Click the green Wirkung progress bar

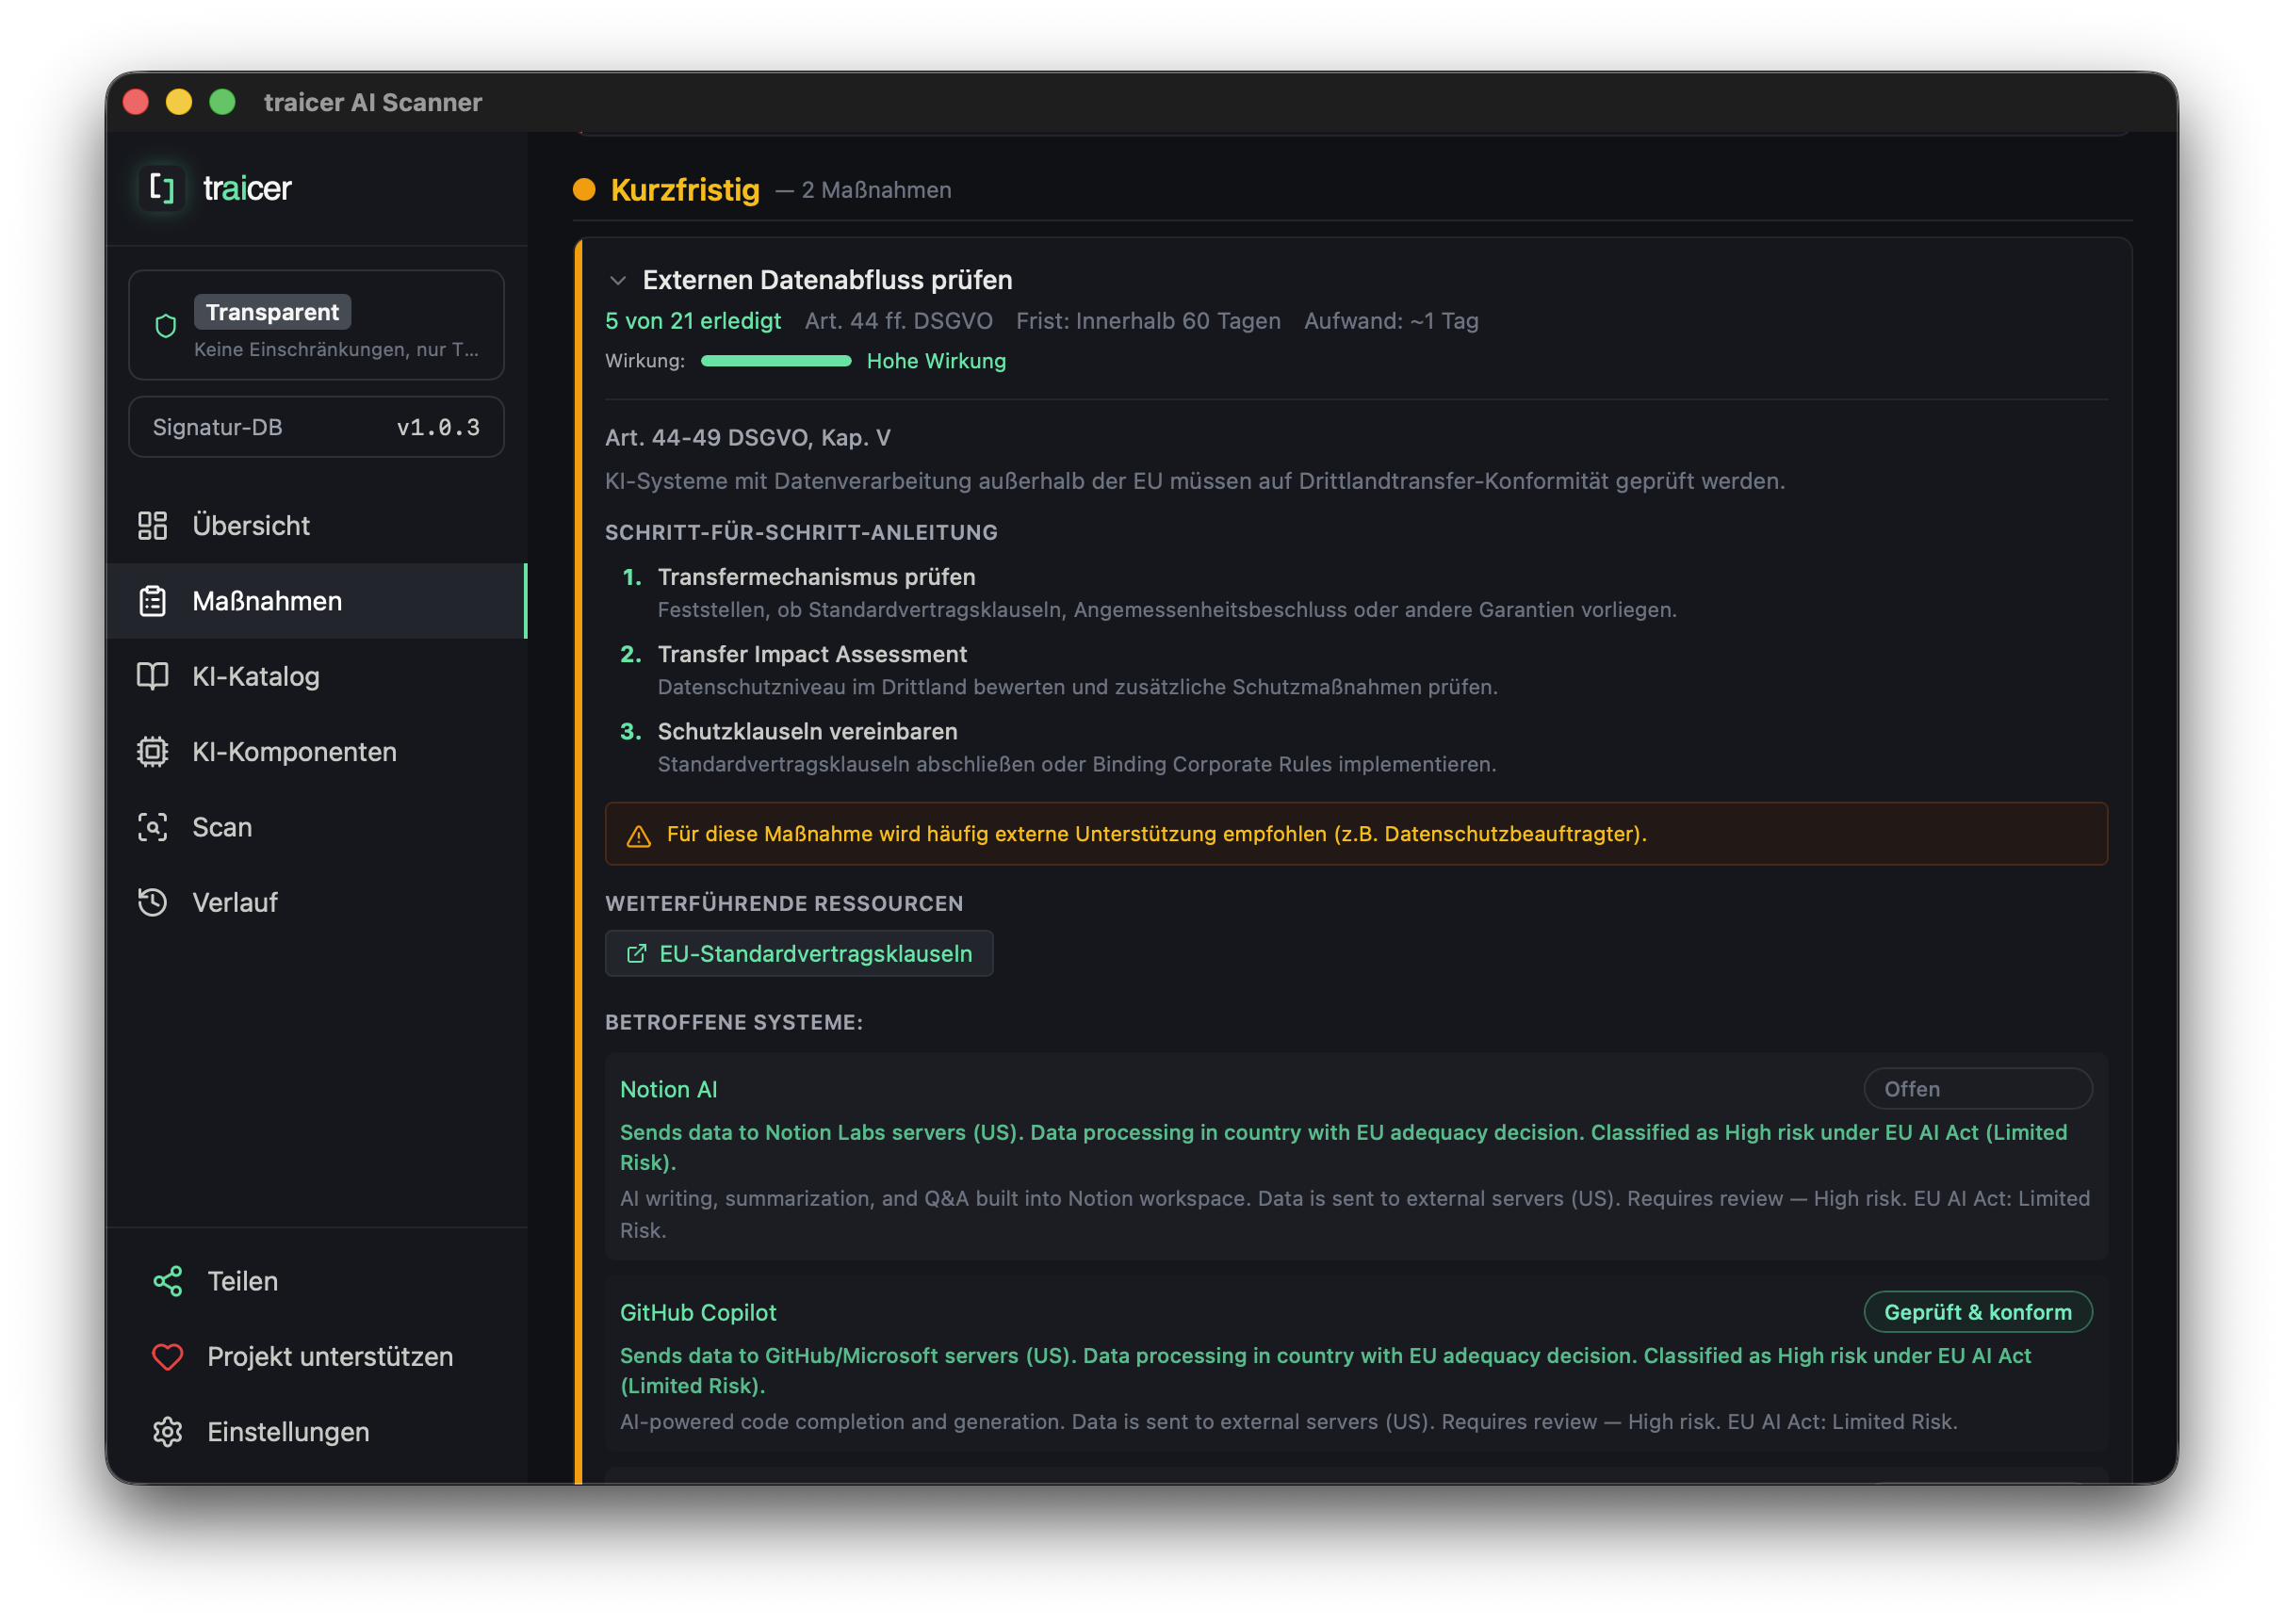[x=776, y=361]
